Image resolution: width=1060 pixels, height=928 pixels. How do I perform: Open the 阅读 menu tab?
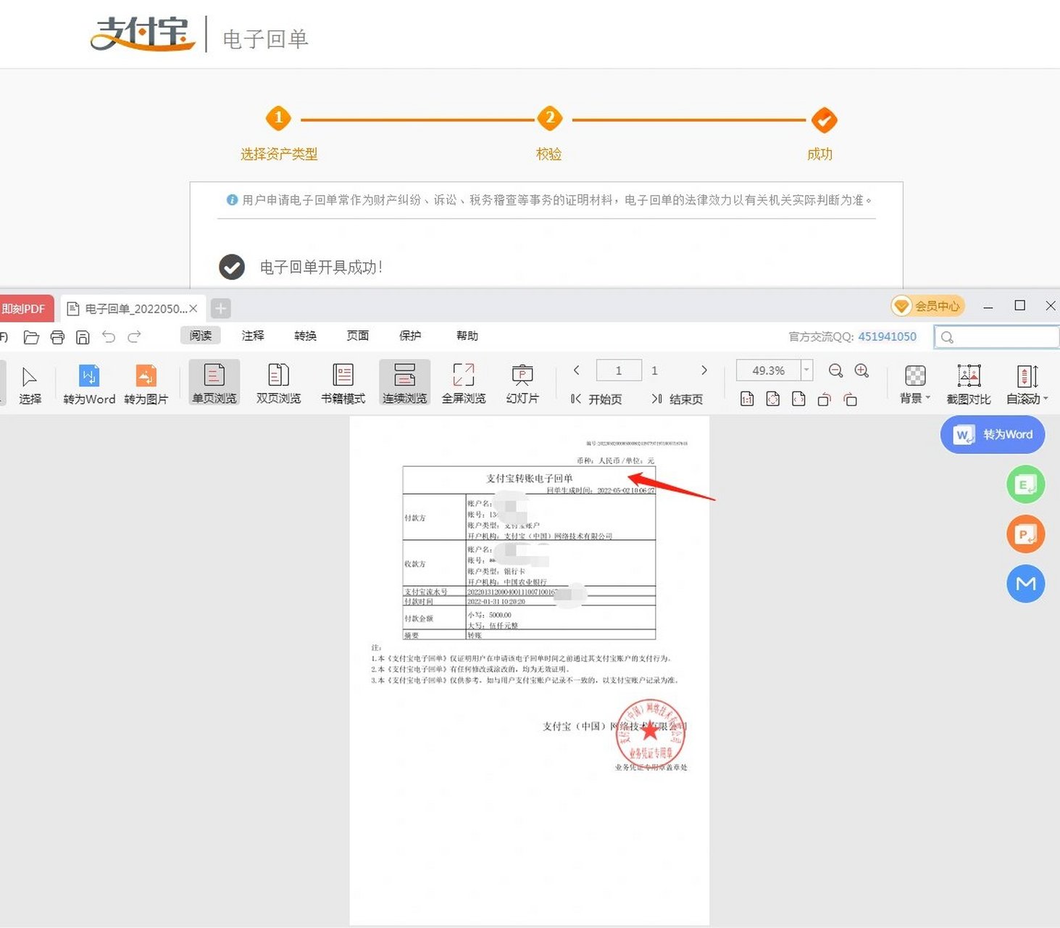pyautogui.click(x=201, y=336)
